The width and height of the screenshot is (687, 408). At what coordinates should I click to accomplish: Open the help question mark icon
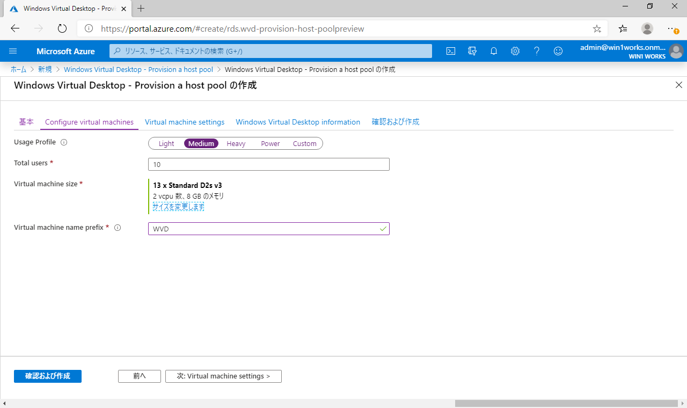tap(537, 51)
